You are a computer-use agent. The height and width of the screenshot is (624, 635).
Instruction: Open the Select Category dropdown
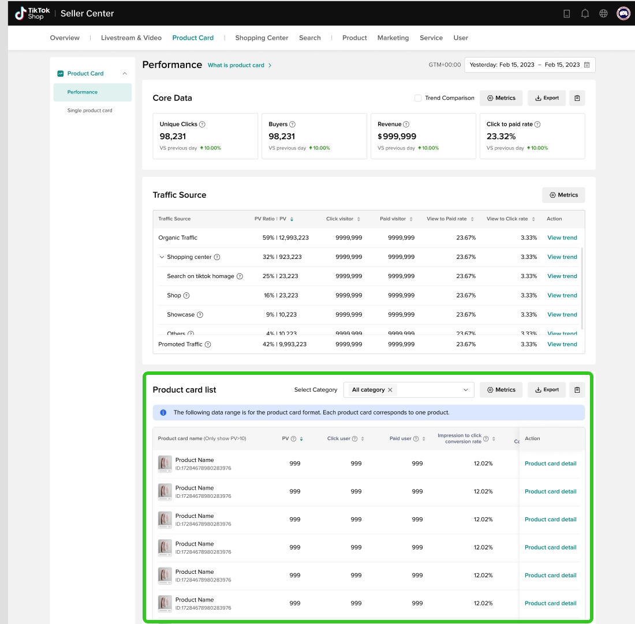(465, 390)
